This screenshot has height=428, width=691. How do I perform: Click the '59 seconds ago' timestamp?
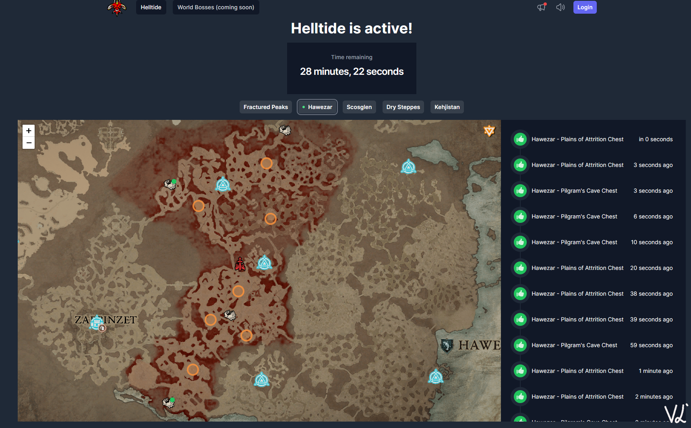(x=652, y=345)
